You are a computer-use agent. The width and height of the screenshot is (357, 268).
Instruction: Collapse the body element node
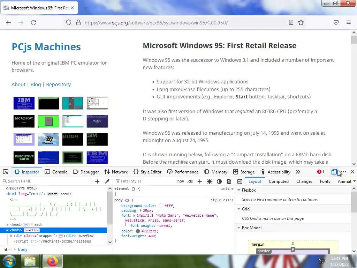pos(7,230)
